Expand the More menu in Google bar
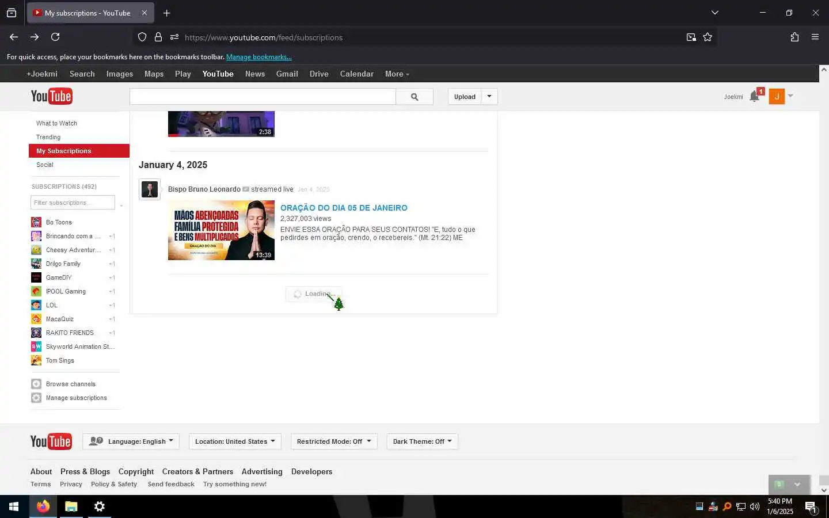This screenshot has width=829, height=518. point(397,74)
